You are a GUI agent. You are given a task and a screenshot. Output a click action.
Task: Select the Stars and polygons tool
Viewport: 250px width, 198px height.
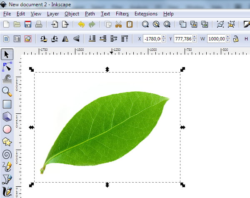7,142
